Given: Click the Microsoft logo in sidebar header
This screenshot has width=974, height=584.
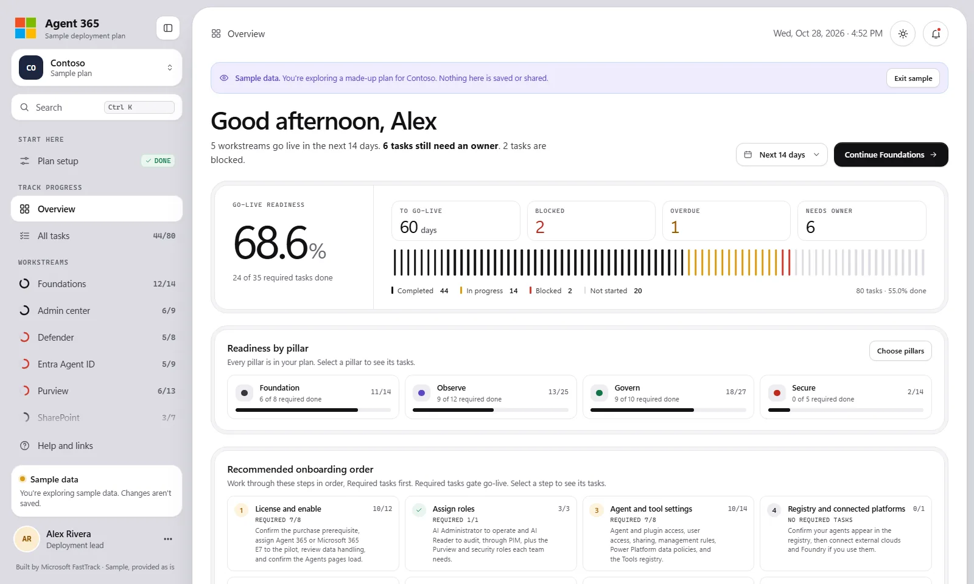Looking at the screenshot, I should [26, 28].
